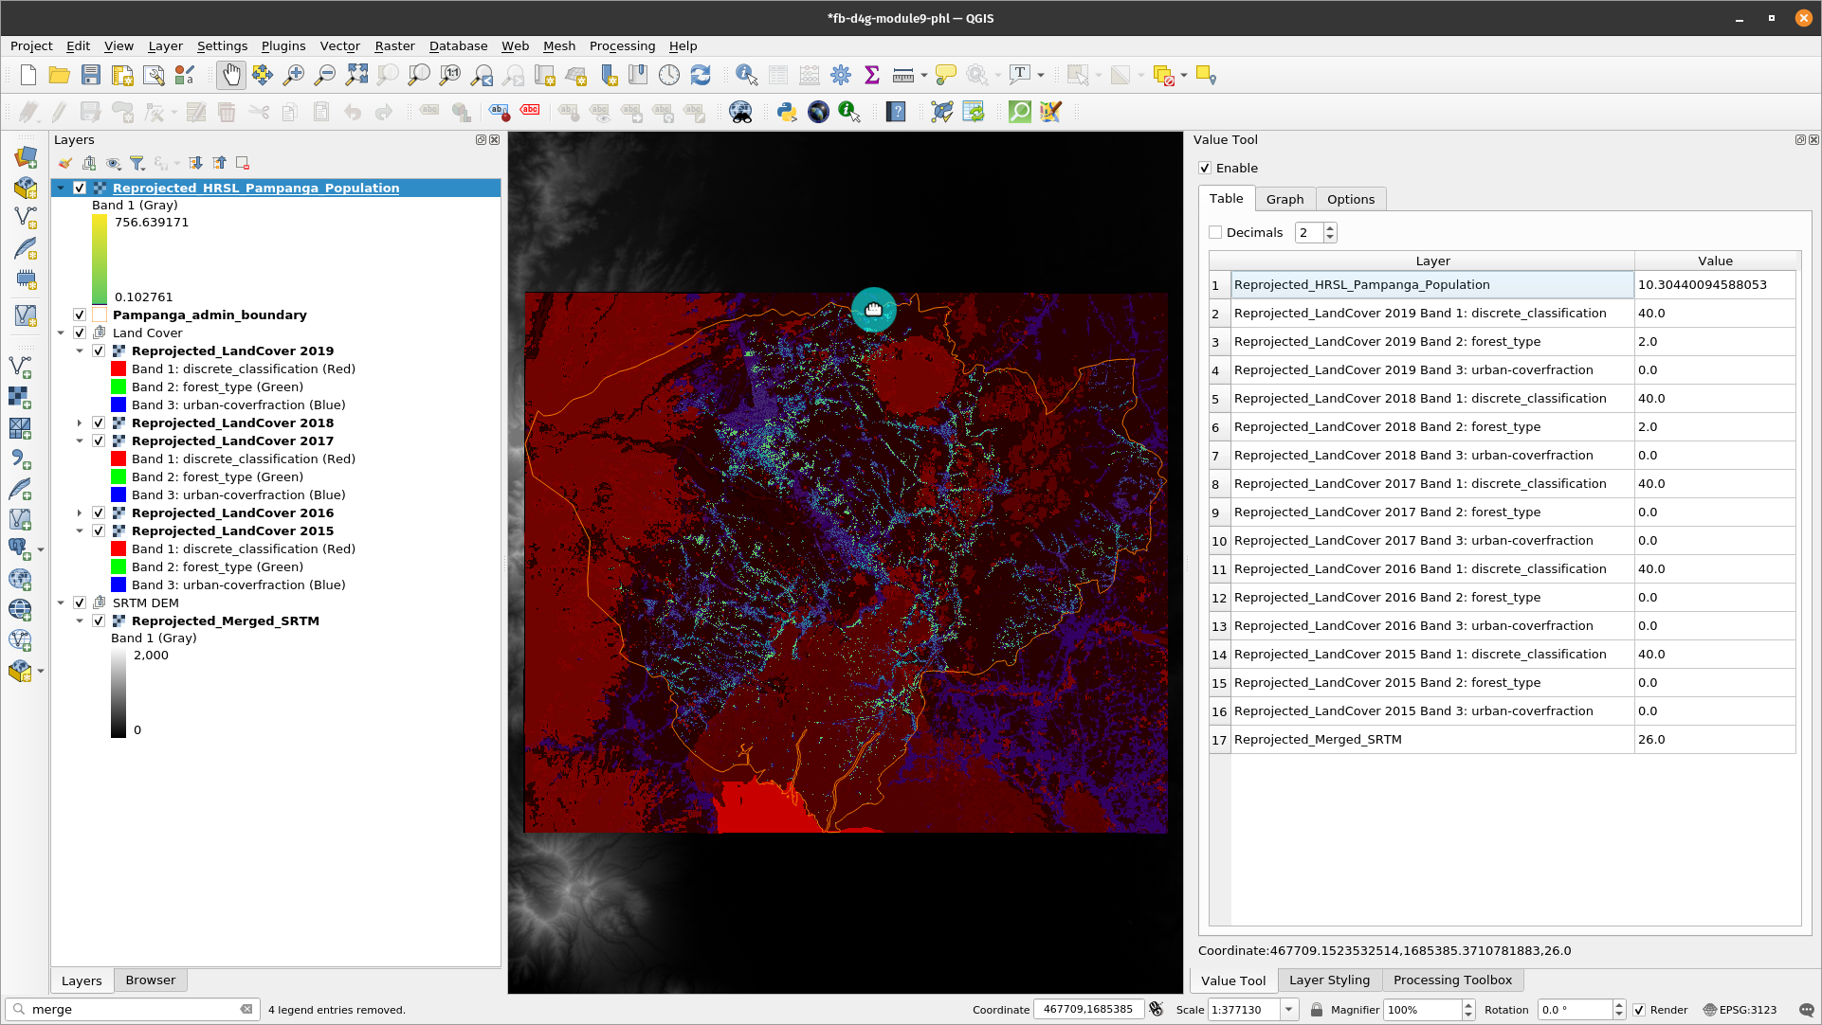Switch to the Options tab in Value Tool
The image size is (1822, 1025).
point(1350,199)
